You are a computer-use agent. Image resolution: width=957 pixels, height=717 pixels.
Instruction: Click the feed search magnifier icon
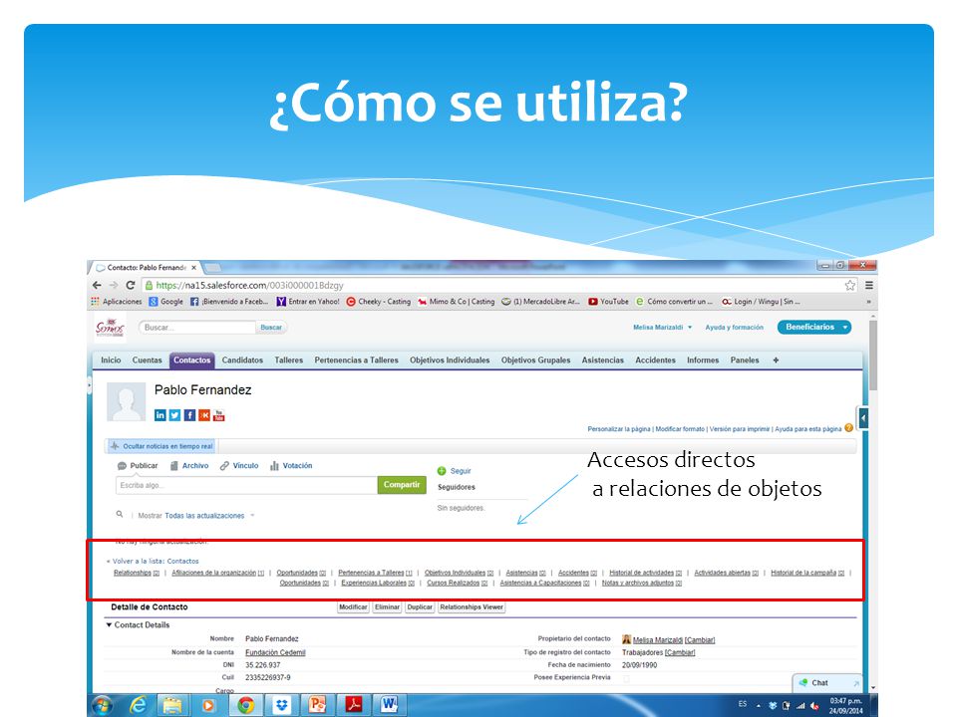point(120,514)
